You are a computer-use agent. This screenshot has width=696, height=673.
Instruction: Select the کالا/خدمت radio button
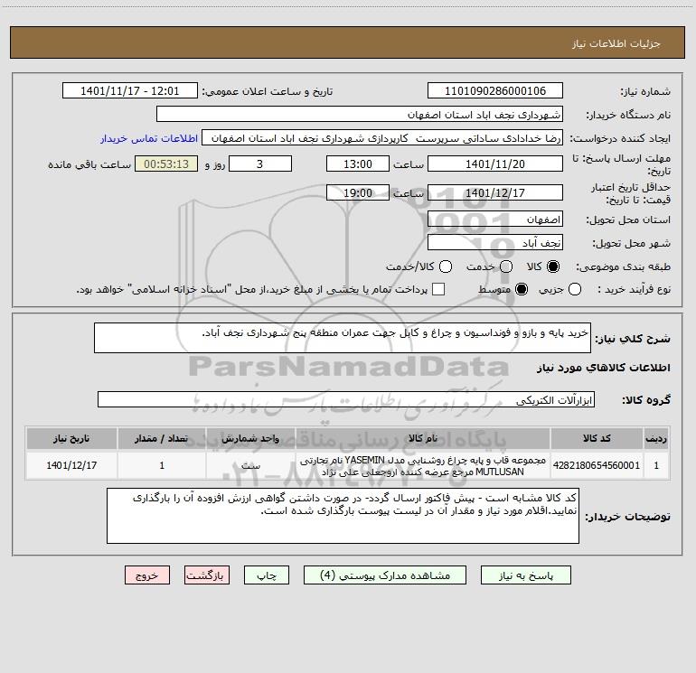tap(446, 266)
